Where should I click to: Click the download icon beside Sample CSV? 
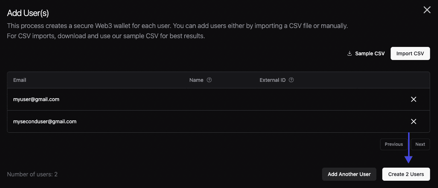349,53
